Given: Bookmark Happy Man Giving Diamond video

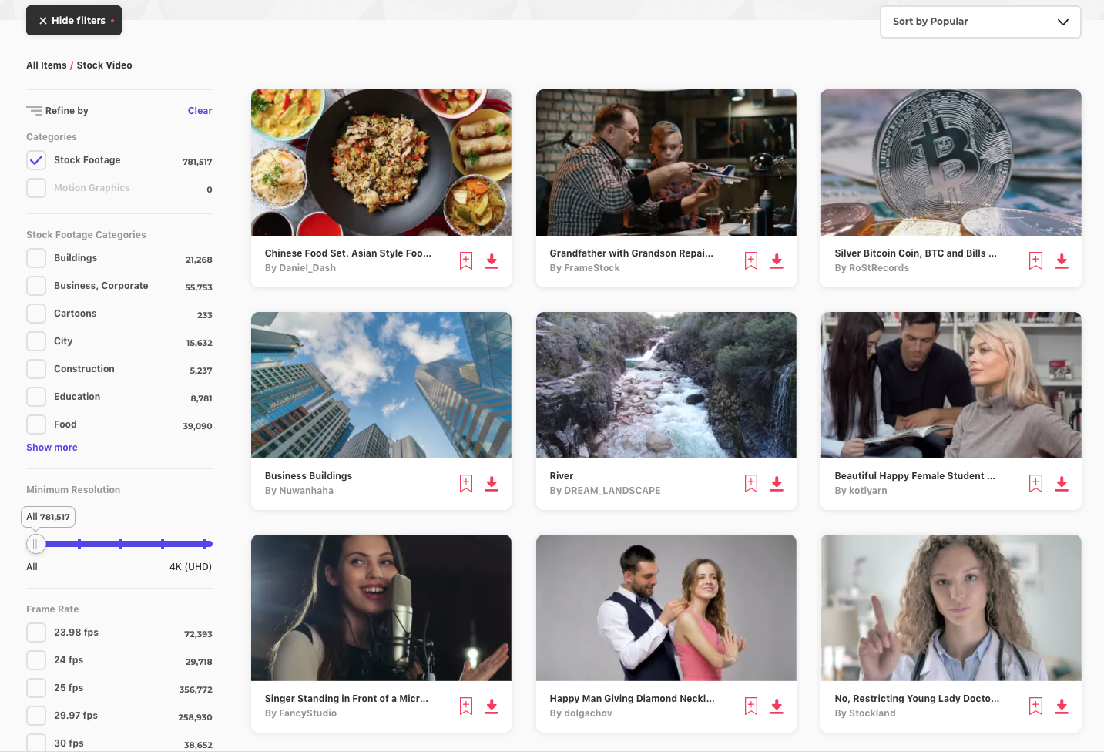Looking at the screenshot, I should (751, 706).
